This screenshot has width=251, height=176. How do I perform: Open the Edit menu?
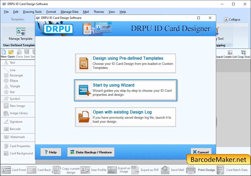(x=16, y=12)
